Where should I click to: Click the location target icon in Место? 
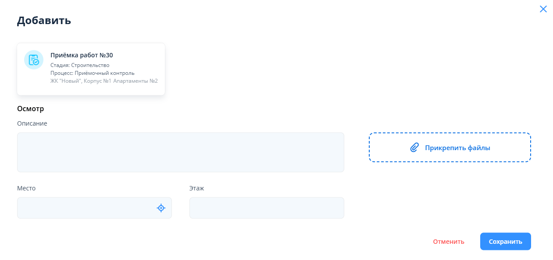[x=161, y=208]
